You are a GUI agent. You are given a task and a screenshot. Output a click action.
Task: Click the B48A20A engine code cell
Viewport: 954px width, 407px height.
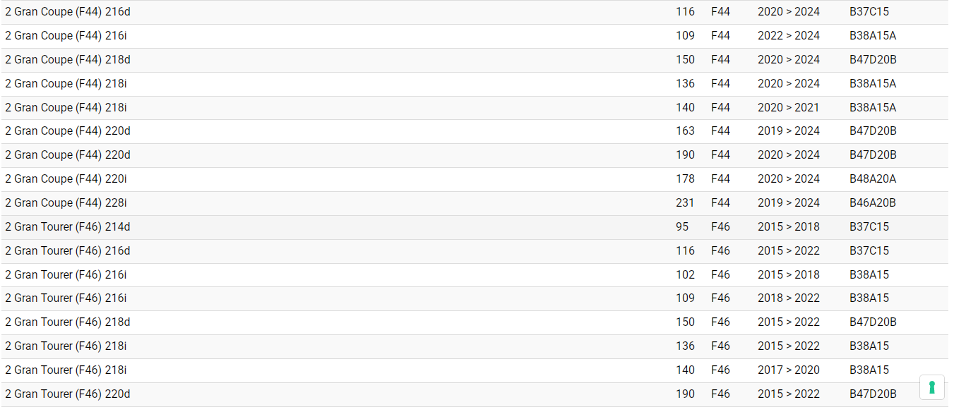[x=873, y=179]
